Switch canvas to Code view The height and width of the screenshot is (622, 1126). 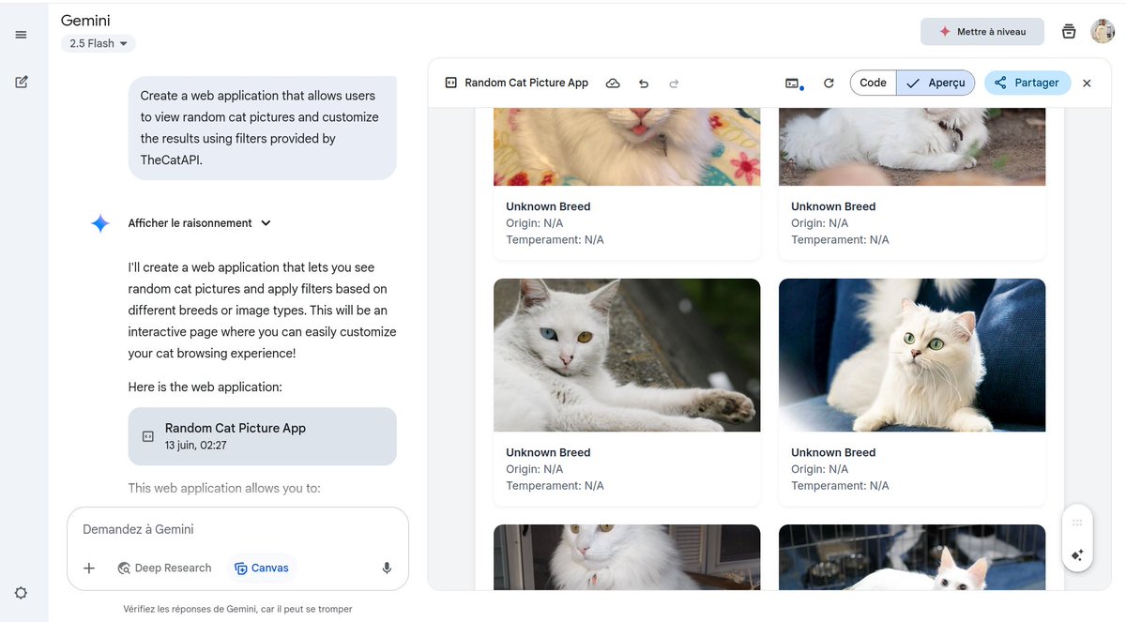coord(873,83)
